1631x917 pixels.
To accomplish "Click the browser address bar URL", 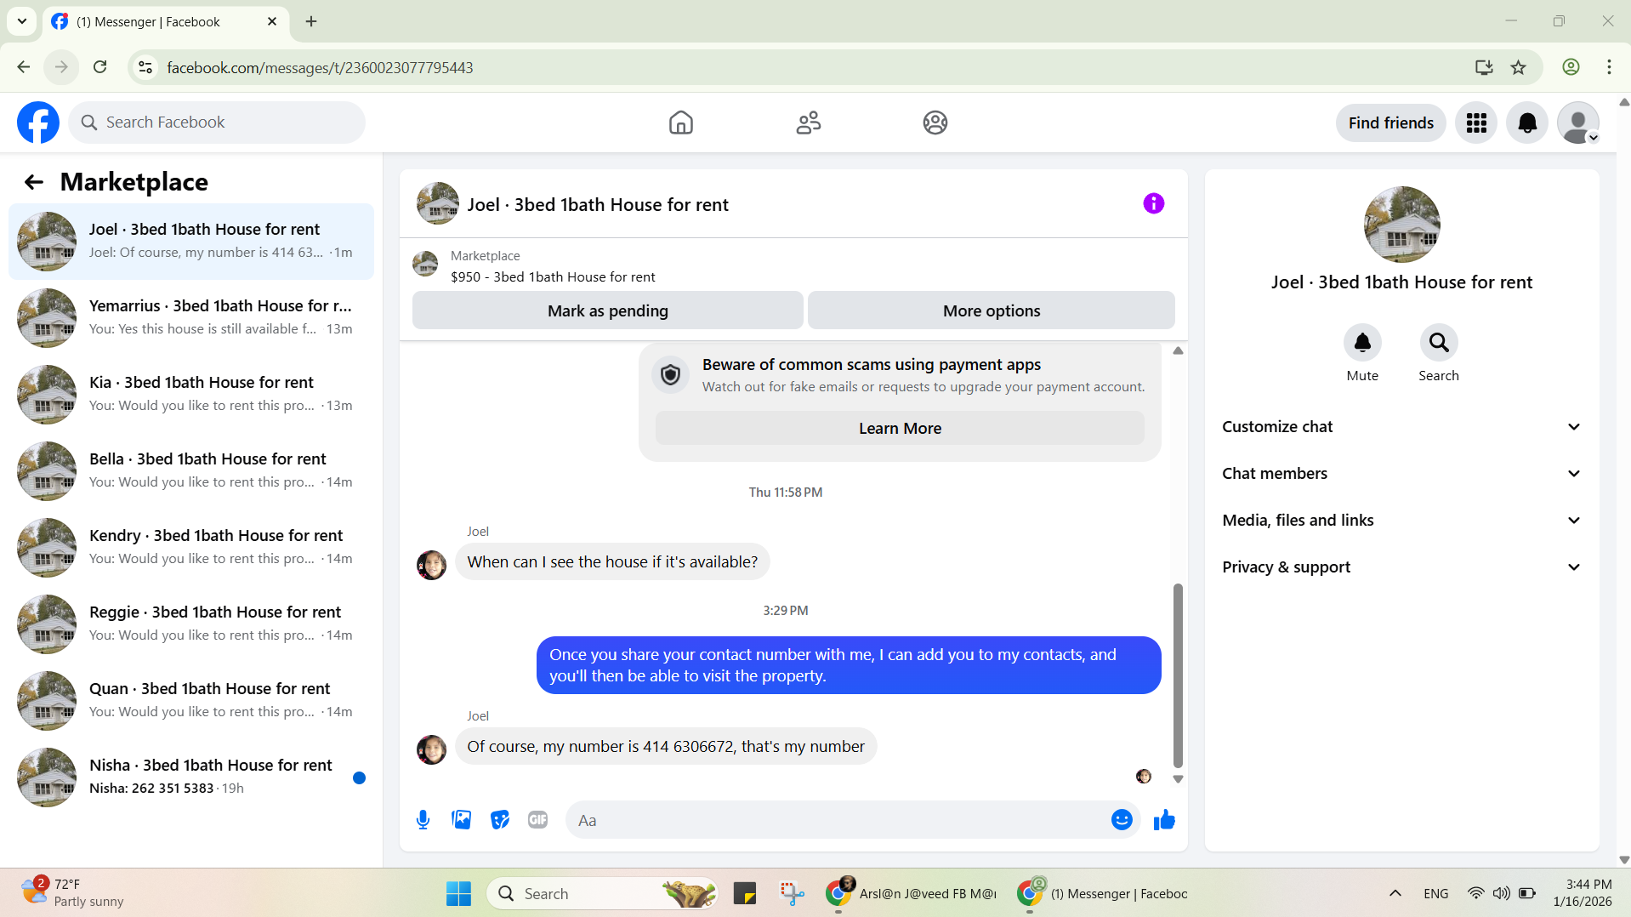I will (320, 67).
